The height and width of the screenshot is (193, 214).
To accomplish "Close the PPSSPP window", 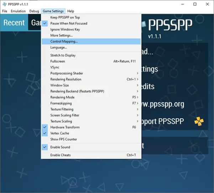I will [x=208, y=4].
